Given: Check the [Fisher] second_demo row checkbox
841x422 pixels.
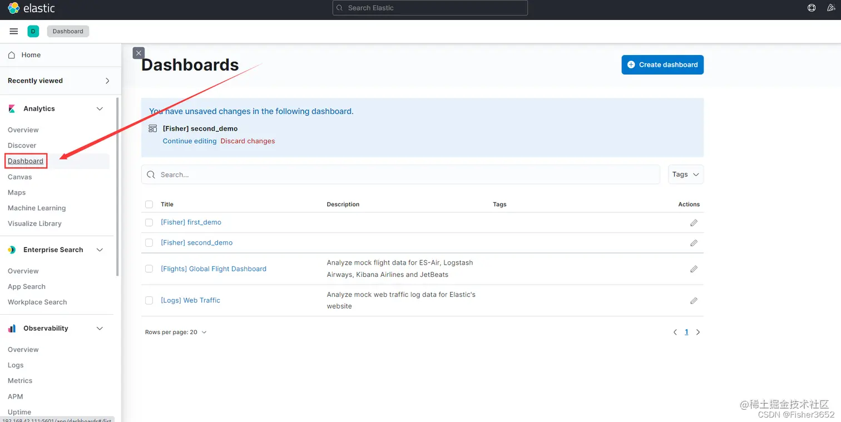Looking at the screenshot, I should click(x=149, y=243).
